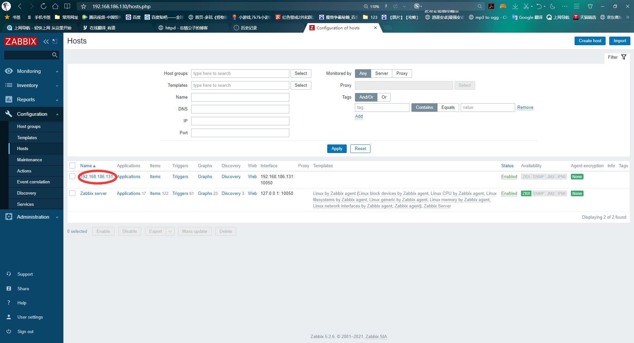Open the Export dropdown arrow

pos(170,232)
